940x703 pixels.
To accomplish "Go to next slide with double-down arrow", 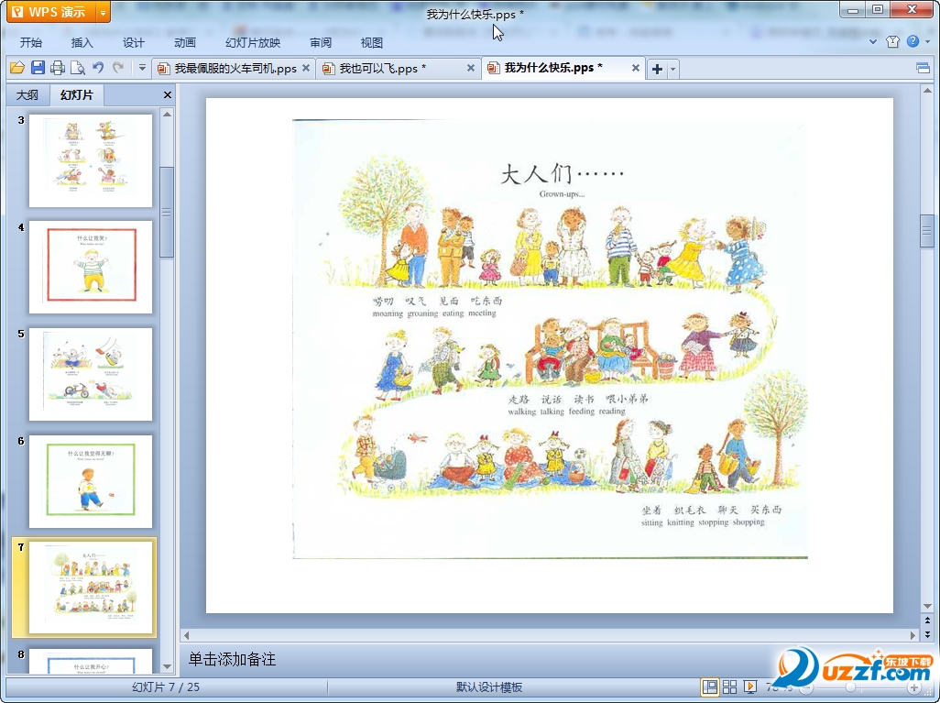I will [x=927, y=633].
